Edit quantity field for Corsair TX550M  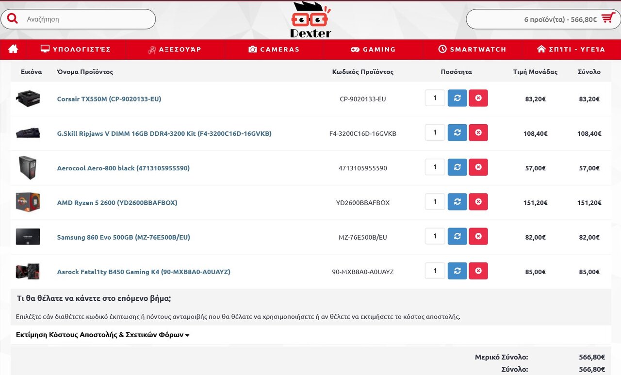coord(435,98)
